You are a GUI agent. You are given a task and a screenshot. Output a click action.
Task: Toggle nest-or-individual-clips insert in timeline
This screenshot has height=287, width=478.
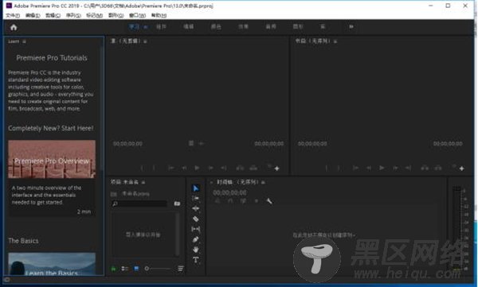pos(217,201)
